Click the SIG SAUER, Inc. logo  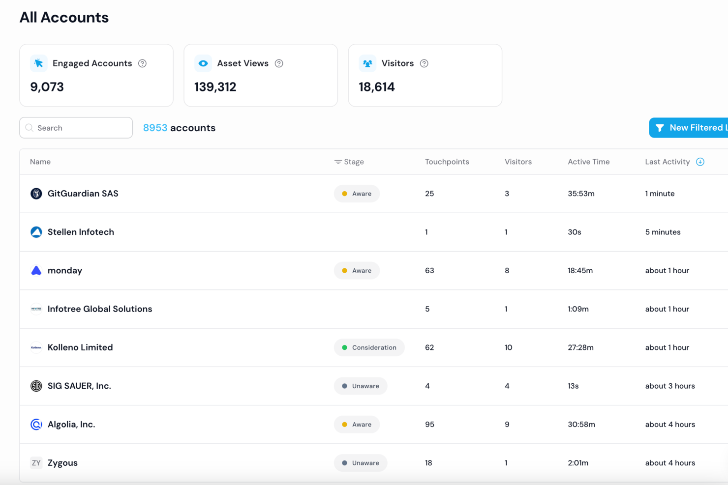tap(36, 386)
